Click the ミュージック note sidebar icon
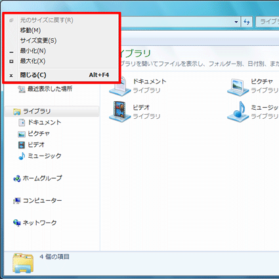Viewport: 279px width, 279px height. click(x=22, y=156)
